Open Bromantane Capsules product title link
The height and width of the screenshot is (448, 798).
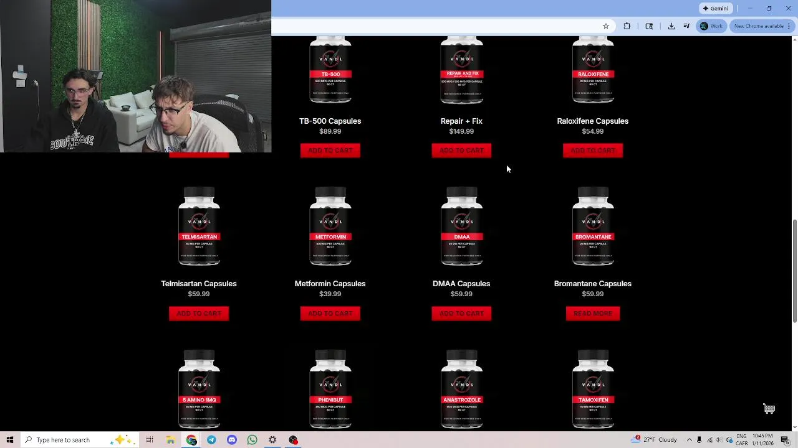pyautogui.click(x=592, y=284)
